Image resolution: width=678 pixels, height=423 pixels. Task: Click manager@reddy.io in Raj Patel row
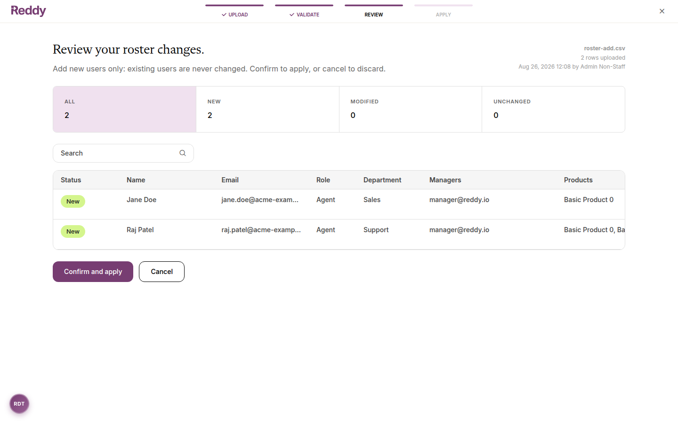point(459,230)
